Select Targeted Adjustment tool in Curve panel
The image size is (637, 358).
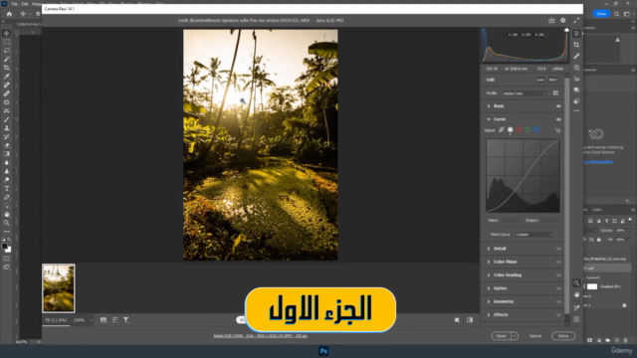(557, 130)
